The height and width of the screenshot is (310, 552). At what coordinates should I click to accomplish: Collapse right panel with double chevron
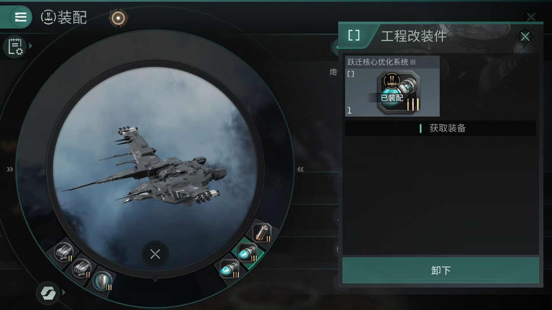pos(301,169)
